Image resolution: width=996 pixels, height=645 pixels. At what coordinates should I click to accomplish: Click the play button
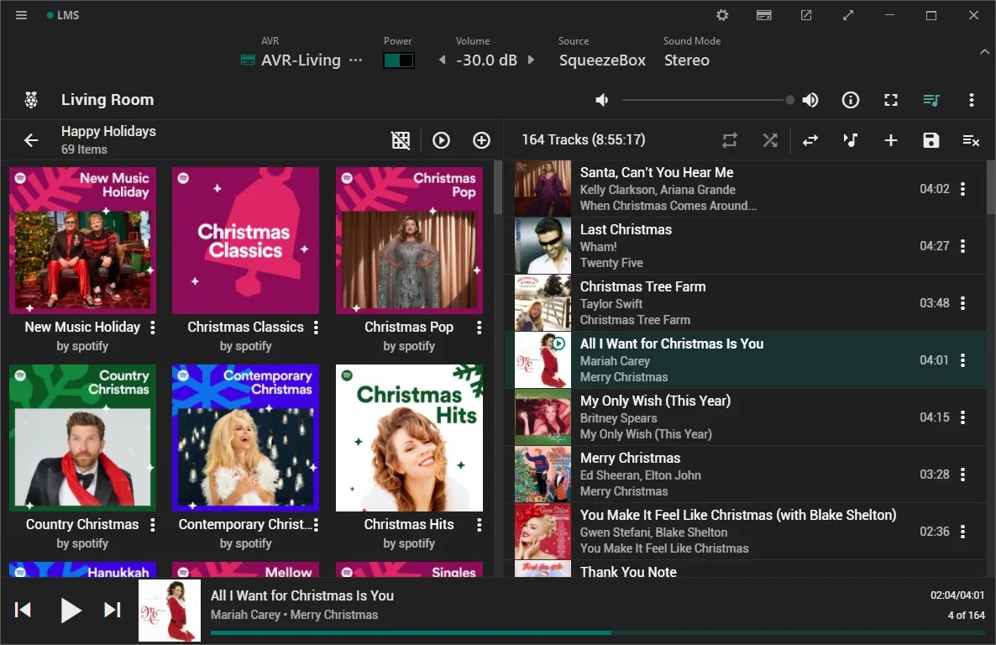71,610
